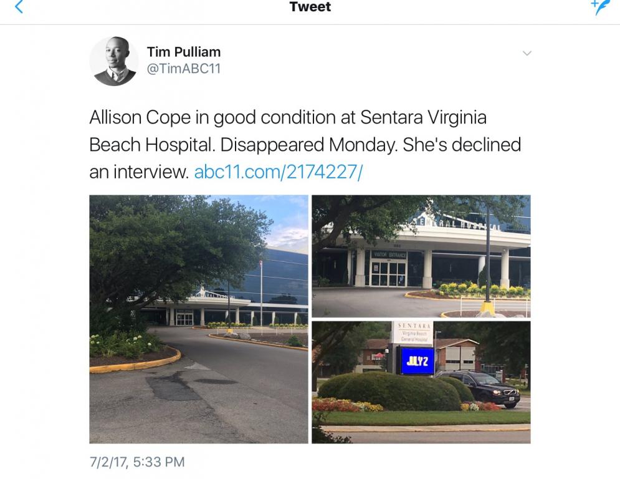Tap the compose new tweet feather icon

click(x=600, y=7)
